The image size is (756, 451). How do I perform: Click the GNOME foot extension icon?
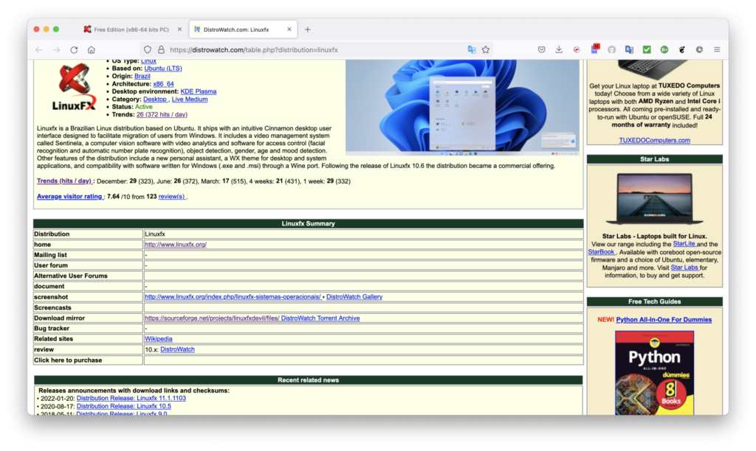(681, 50)
